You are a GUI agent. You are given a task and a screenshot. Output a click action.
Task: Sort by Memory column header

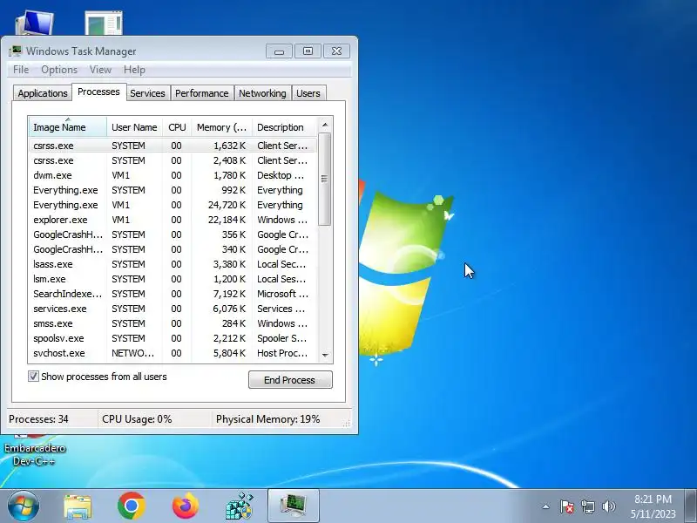tap(221, 127)
